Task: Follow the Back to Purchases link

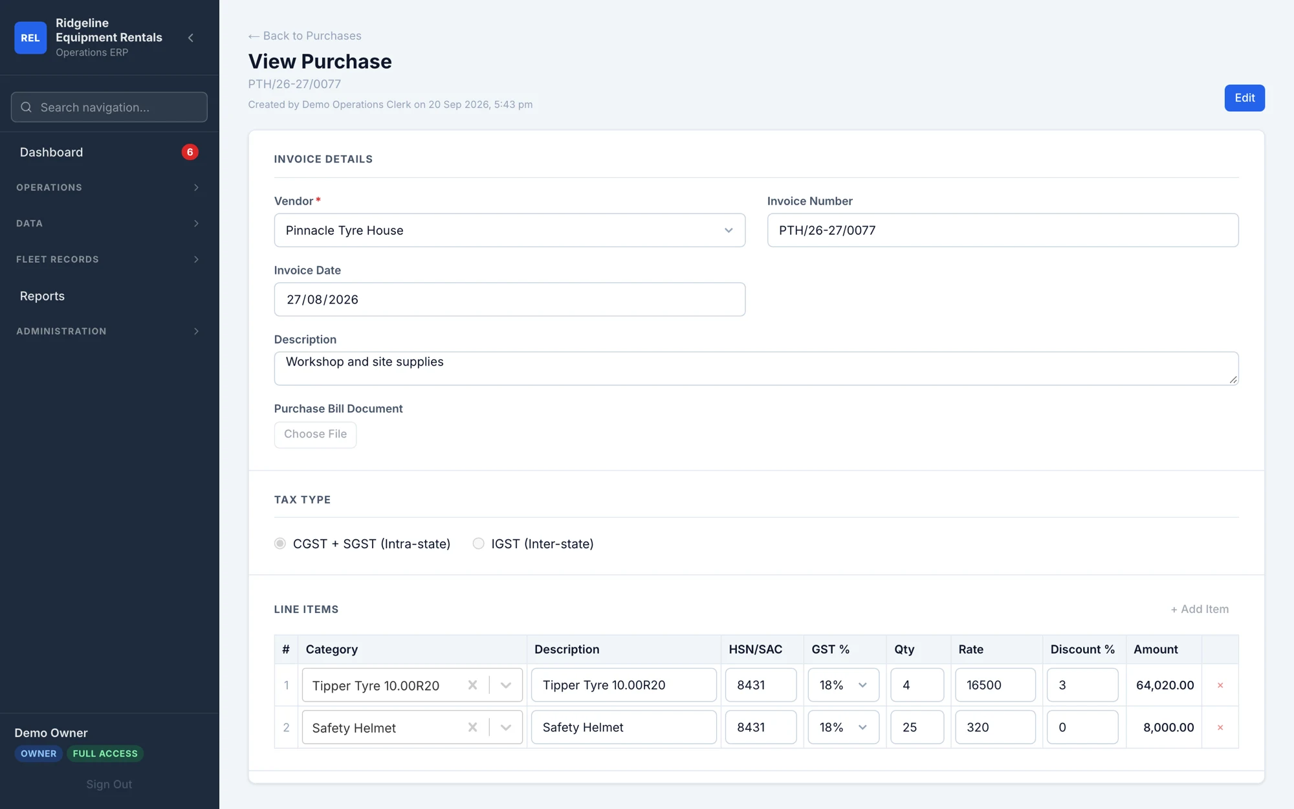Action: point(305,36)
